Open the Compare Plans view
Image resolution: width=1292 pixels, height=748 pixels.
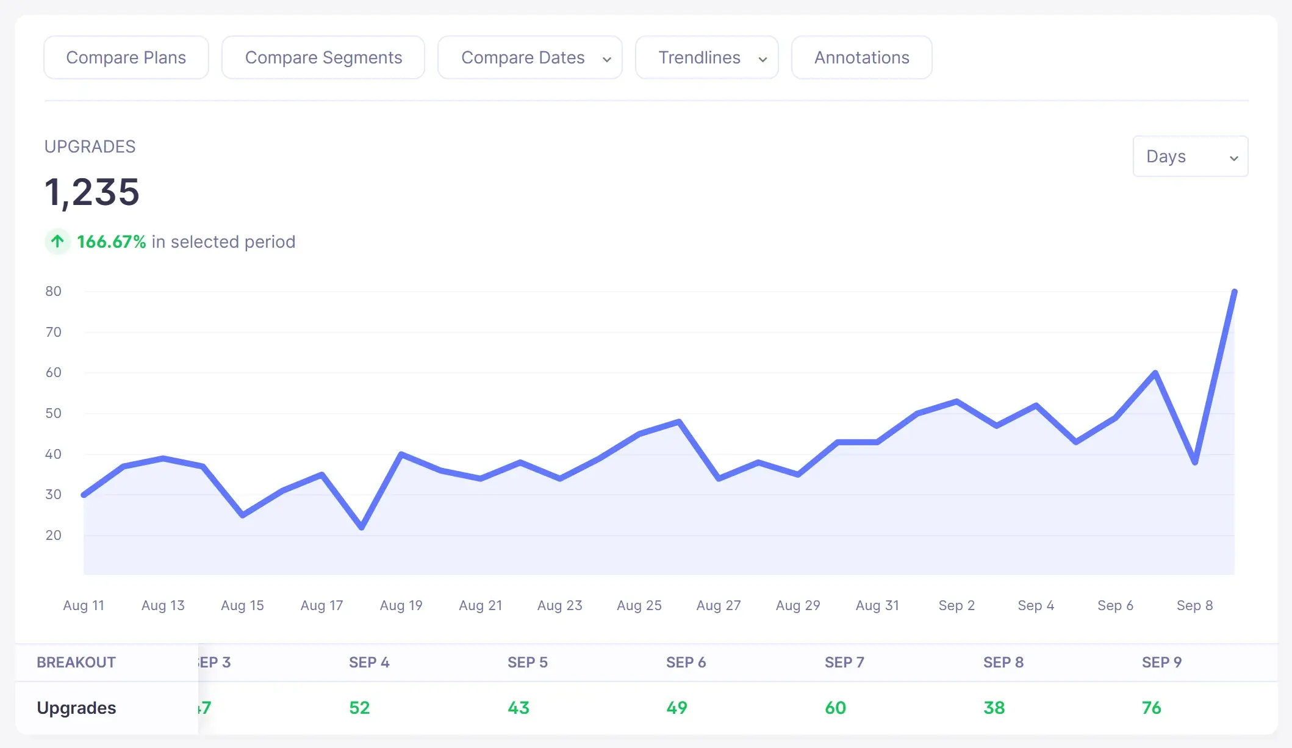point(126,57)
